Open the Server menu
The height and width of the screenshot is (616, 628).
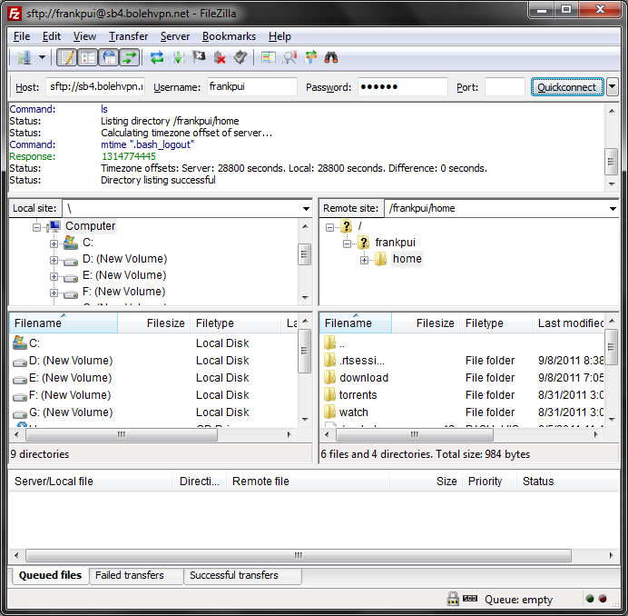pos(175,36)
